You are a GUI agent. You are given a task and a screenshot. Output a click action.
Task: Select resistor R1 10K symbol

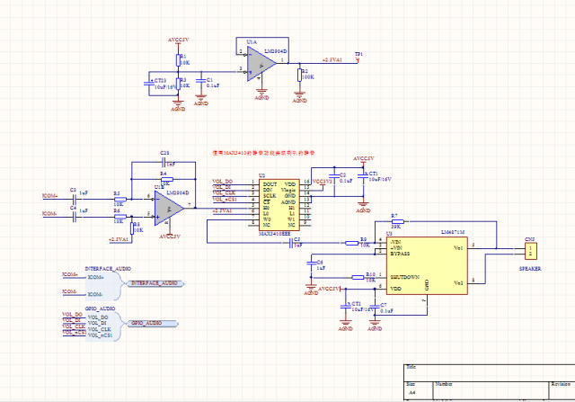[178, 60]
